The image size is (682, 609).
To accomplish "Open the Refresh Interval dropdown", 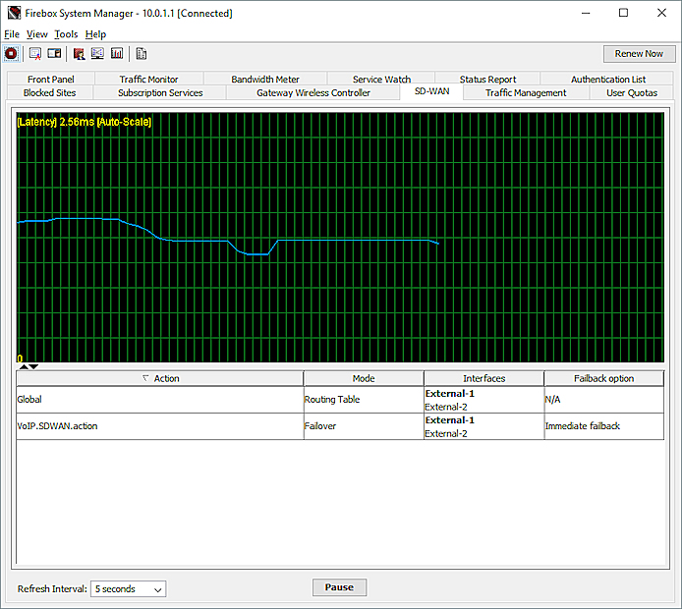I will click(x=128, y=589).
